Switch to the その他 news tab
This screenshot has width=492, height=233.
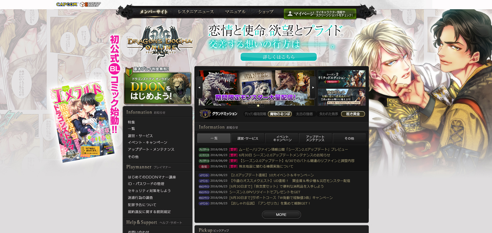(x=349, y=138)
